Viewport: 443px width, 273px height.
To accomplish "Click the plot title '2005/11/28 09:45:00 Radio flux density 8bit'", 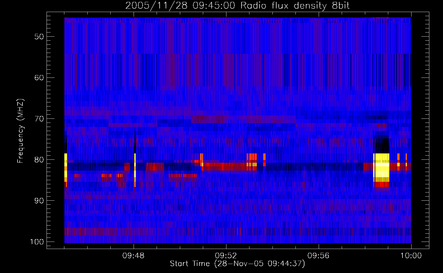I will [x=237, y=6].
